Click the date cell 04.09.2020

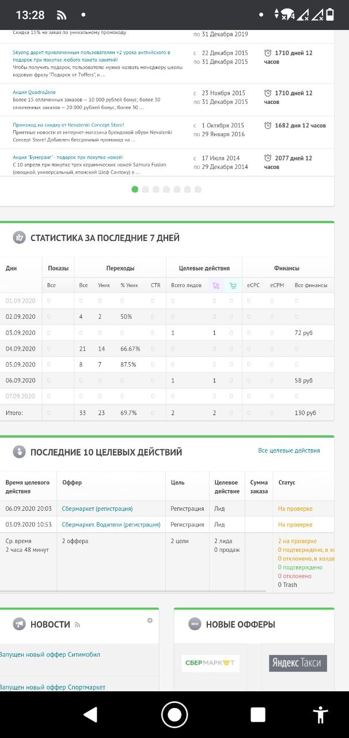point(21,349)
